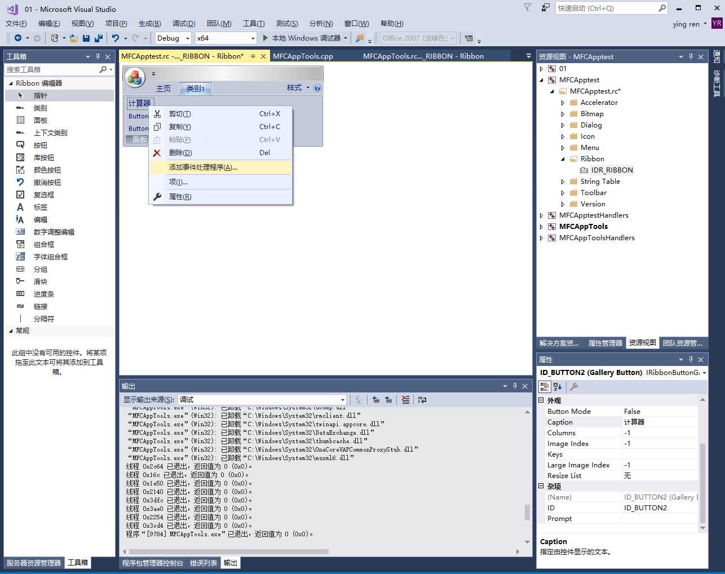Click the ribbon help question mark icon

pyautogui.click(x=317, y=88)
